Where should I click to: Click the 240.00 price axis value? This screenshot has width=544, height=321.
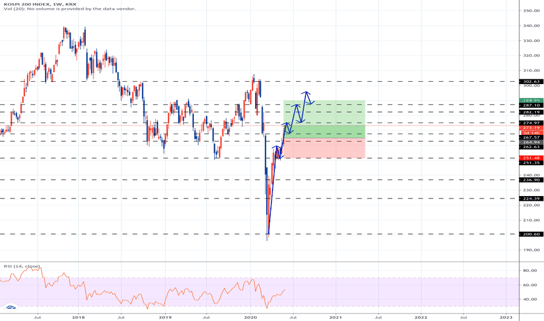point(532,175)
